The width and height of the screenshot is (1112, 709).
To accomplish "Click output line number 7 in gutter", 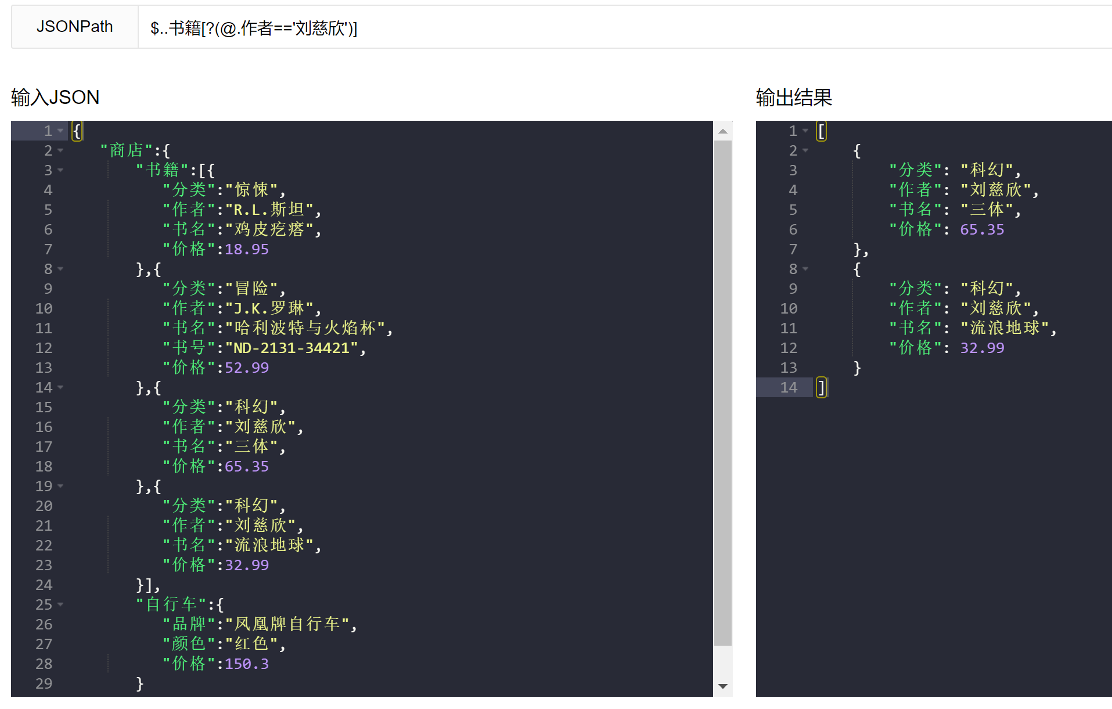I will 793,250.
